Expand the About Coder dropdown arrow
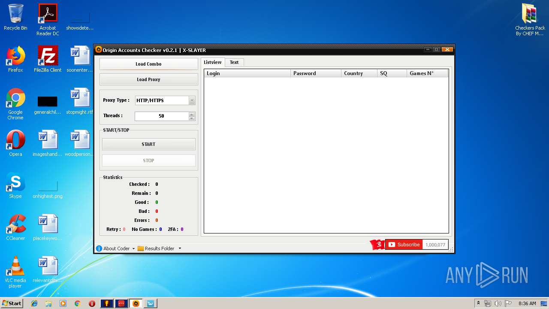 click(133, 248)
